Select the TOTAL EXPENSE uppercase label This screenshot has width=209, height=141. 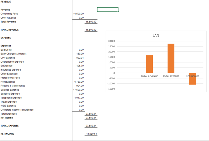(x=9, y=125)
